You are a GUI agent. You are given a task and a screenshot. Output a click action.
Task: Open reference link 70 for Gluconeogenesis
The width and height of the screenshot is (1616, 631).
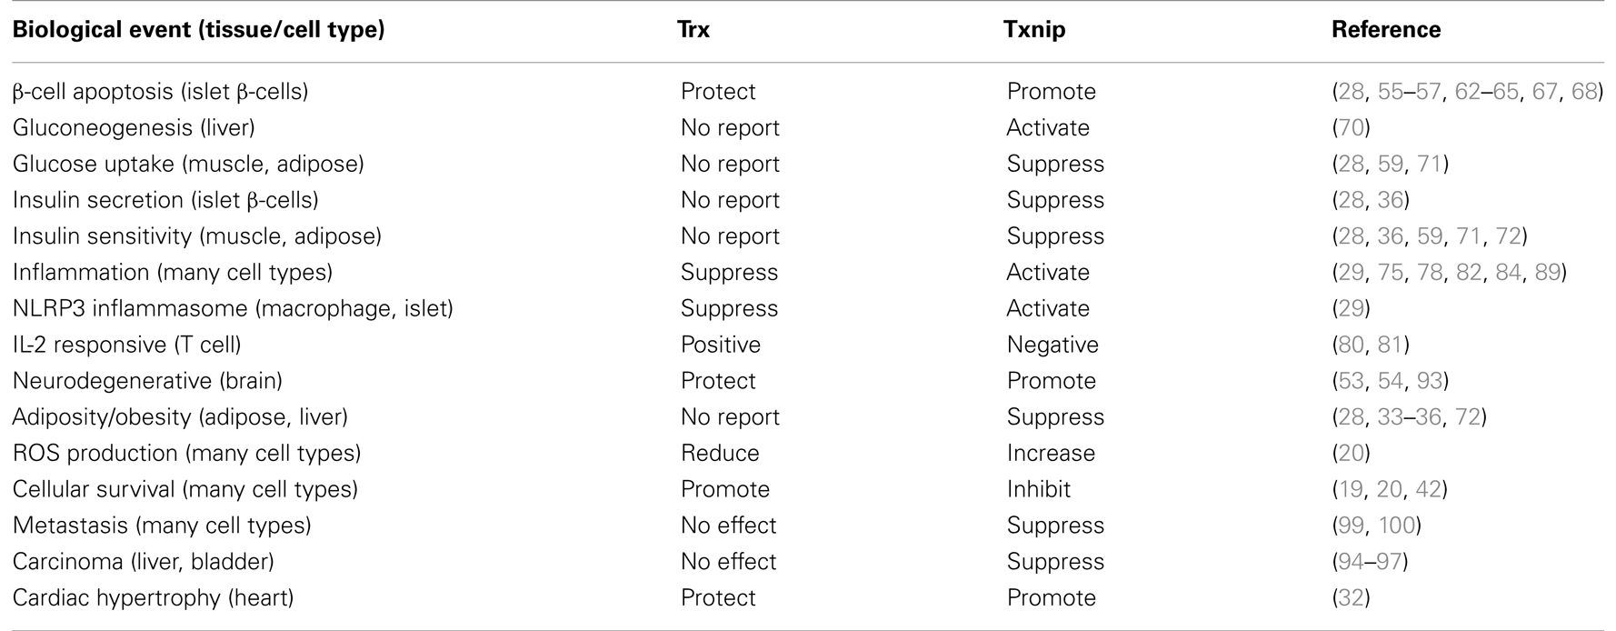click(x=1351, y=128)
